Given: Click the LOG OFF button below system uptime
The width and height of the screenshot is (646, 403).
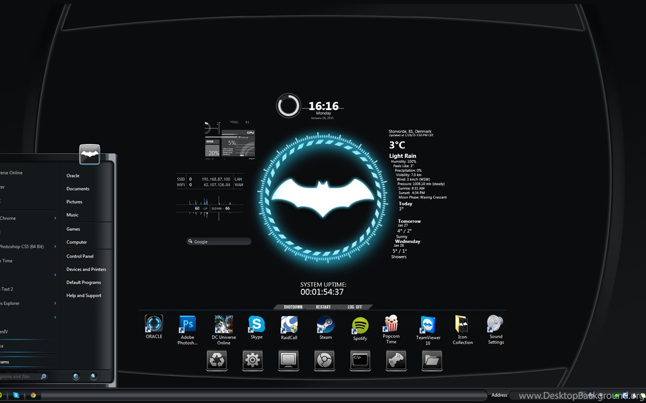Looking at the screenshot, I should point(355,307).
